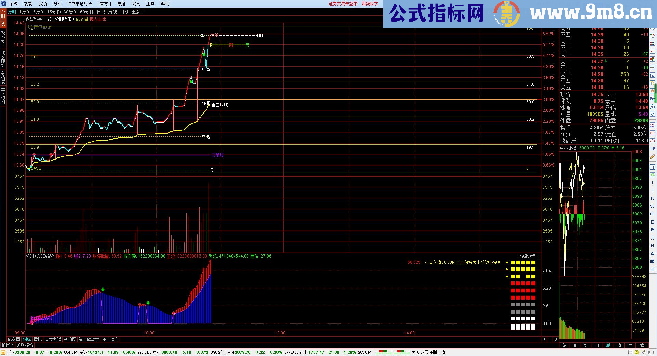Toggle 满占坐标 coordinate mode

click(98, 19)
